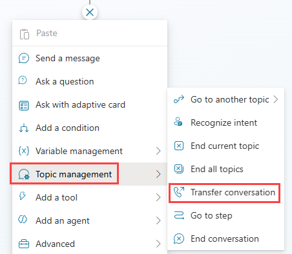Click the Transfer conversation phone icon
292x254 pixels.
pyautogui.click(x=179, y=192)
